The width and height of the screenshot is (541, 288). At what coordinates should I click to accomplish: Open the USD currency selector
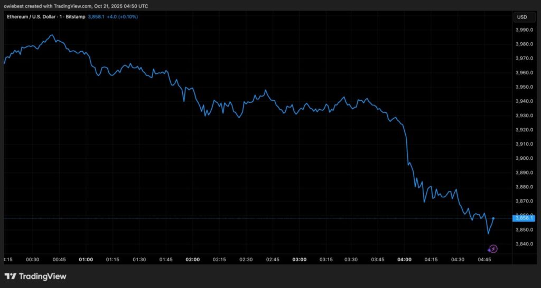pyautogui.click(x=521, y=17)
